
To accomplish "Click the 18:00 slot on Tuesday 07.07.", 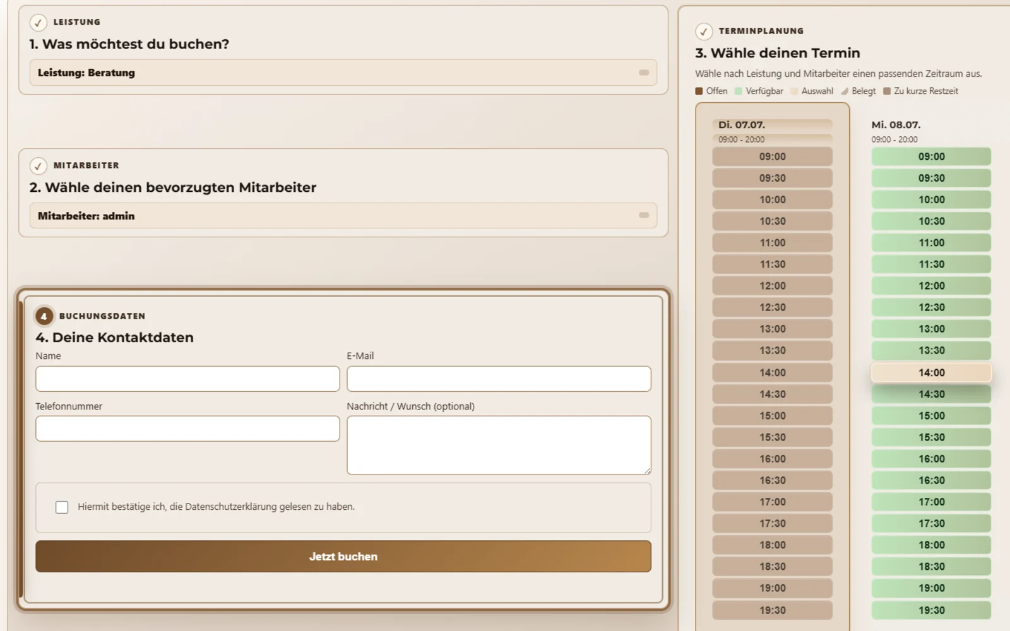I will pos(772,545).
